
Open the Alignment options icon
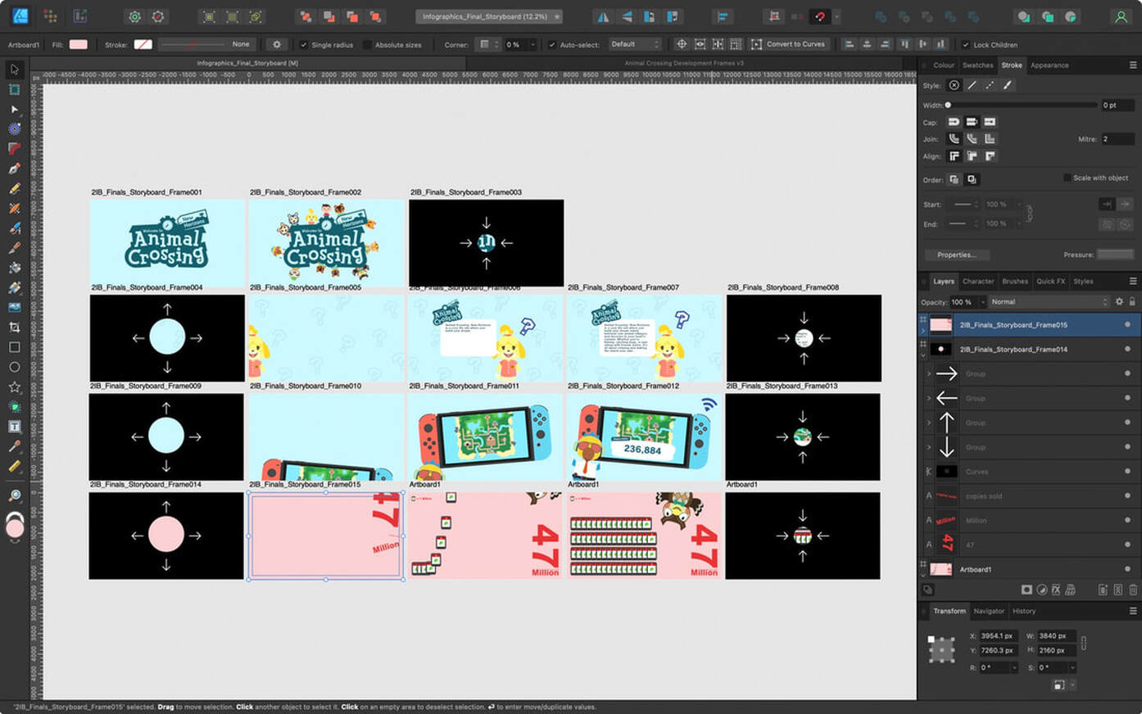click(x=723, y=16)
